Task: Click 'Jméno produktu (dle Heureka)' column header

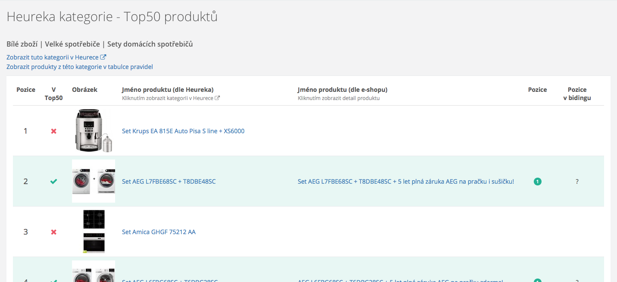Action: [x=168, y=90]
